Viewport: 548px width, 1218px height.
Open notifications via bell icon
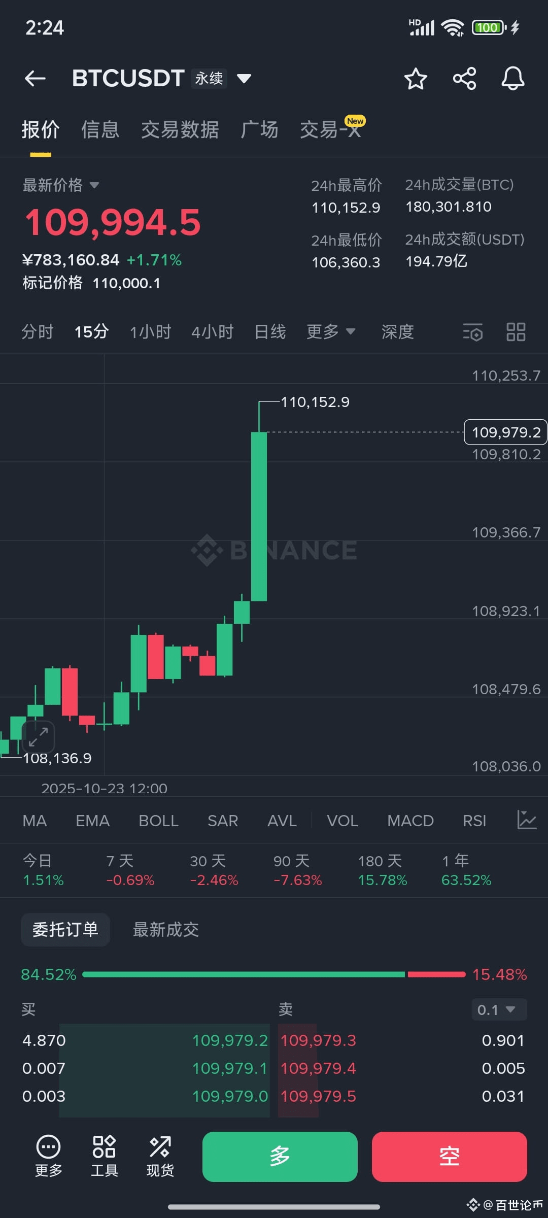coord(512,78)
